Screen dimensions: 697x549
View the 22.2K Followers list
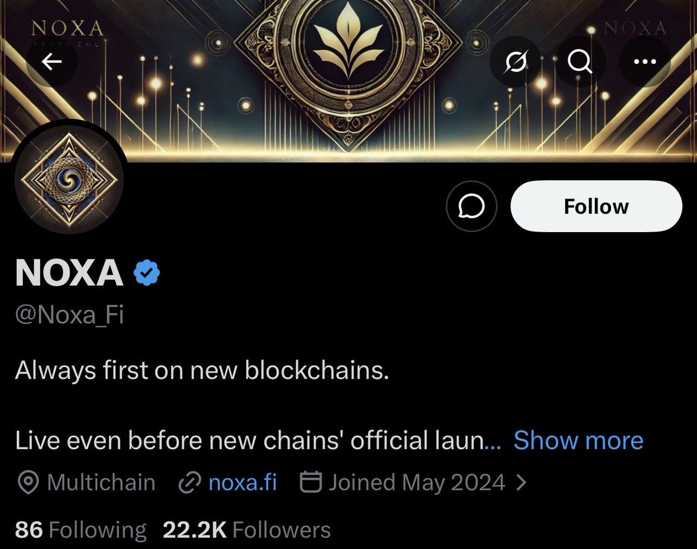tap(247, 530)
